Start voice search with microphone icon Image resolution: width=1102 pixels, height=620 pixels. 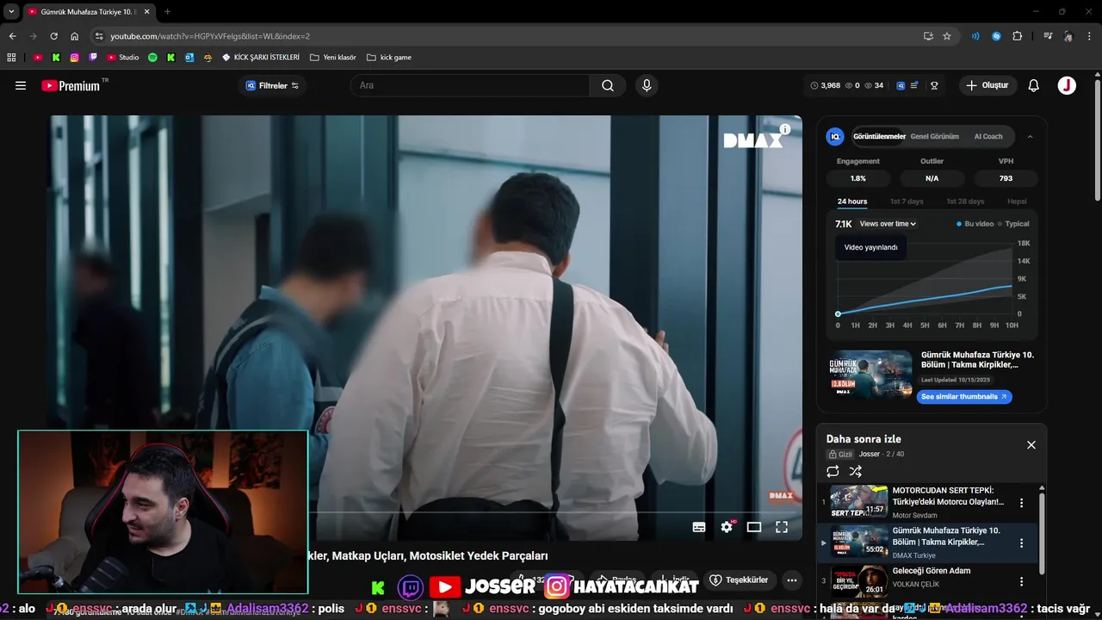(647, 85)
